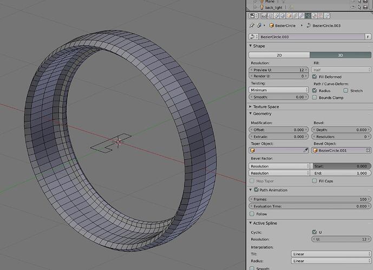Open the Twisting Minimum dropdown

pyautogui.click(x=279, y=90)
